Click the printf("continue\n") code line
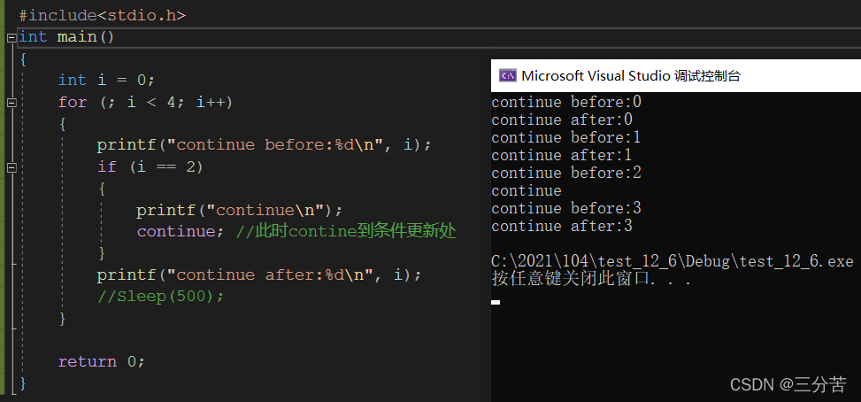The height and width of the screenshot is (402, 861). point(240,210)
